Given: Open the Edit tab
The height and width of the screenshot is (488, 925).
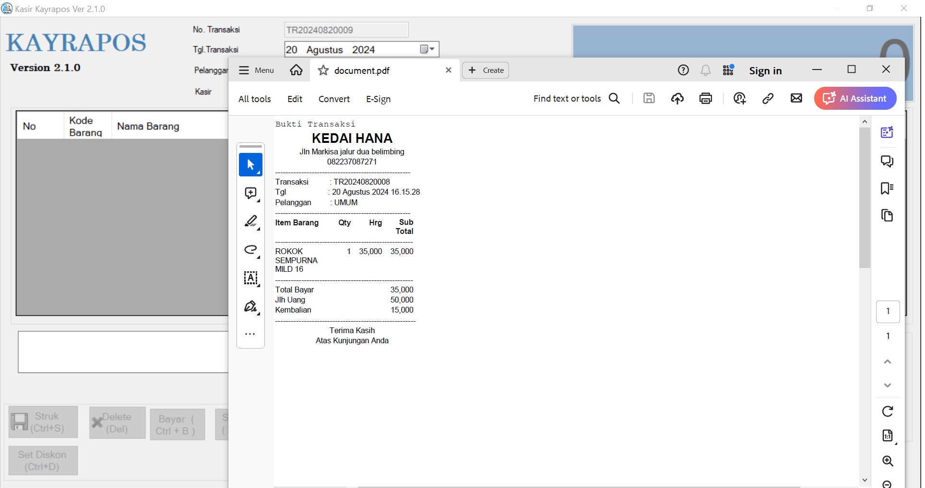Looking at the screenshot, I should (x=295, y=99).
